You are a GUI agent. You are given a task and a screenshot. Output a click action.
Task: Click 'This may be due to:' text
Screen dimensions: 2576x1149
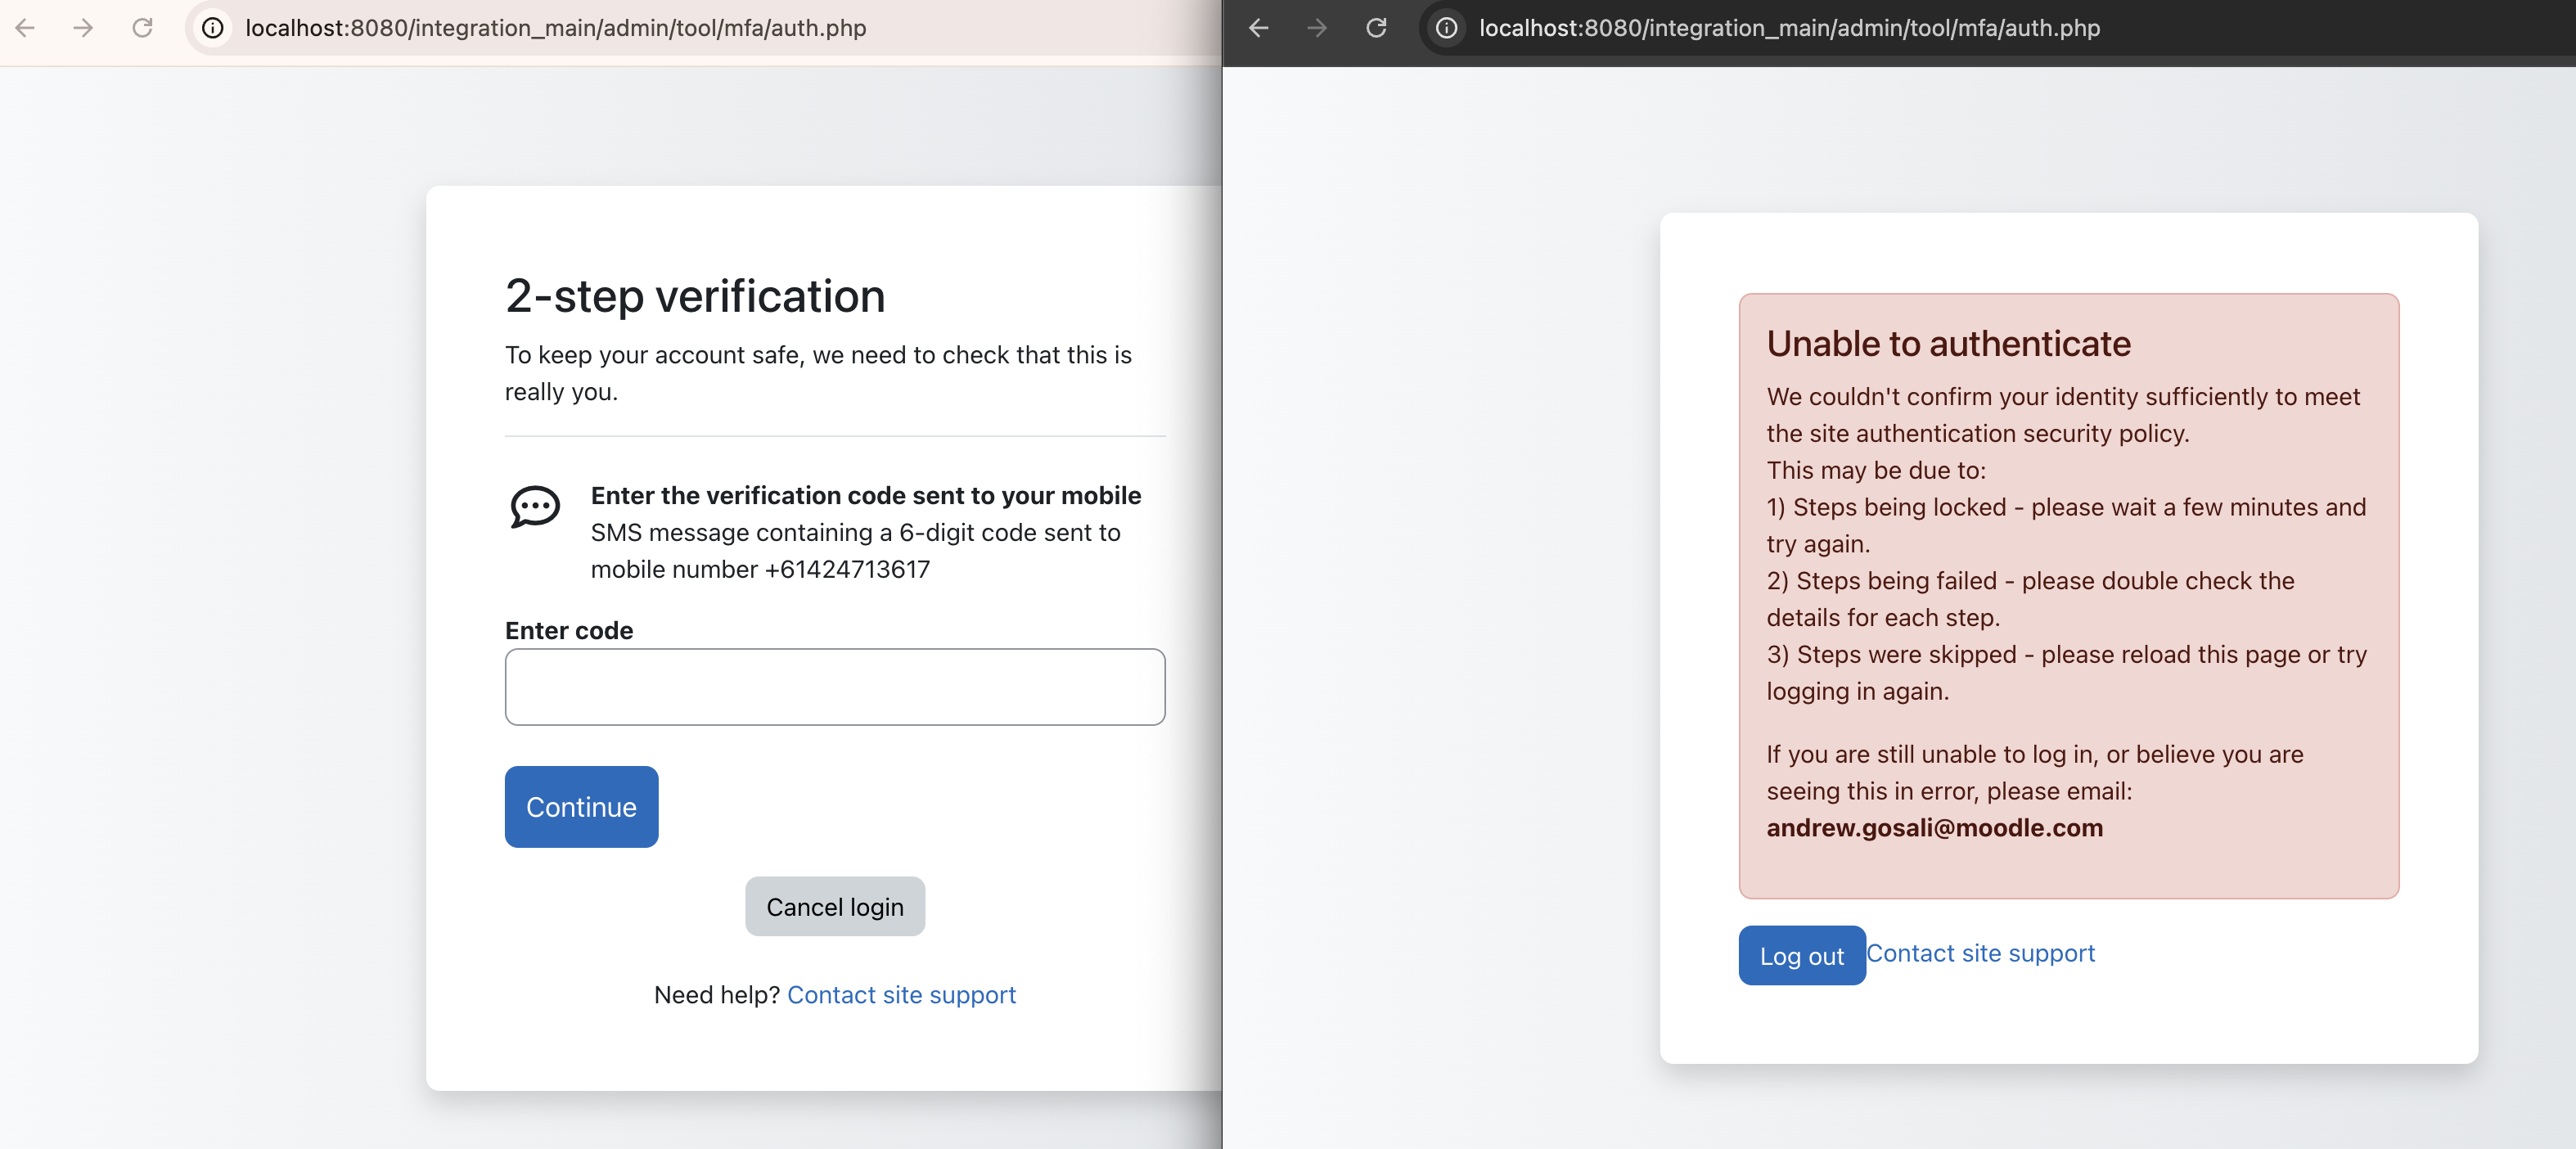1876,470
